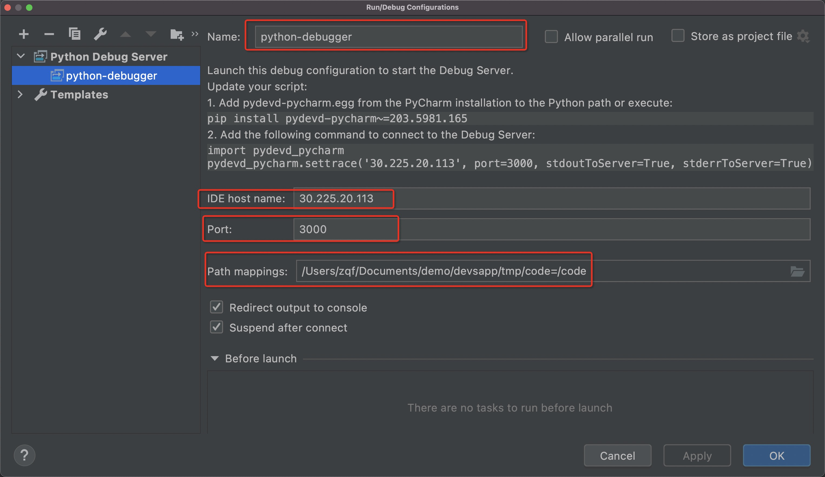Check Store as project file

pos(678,36)
